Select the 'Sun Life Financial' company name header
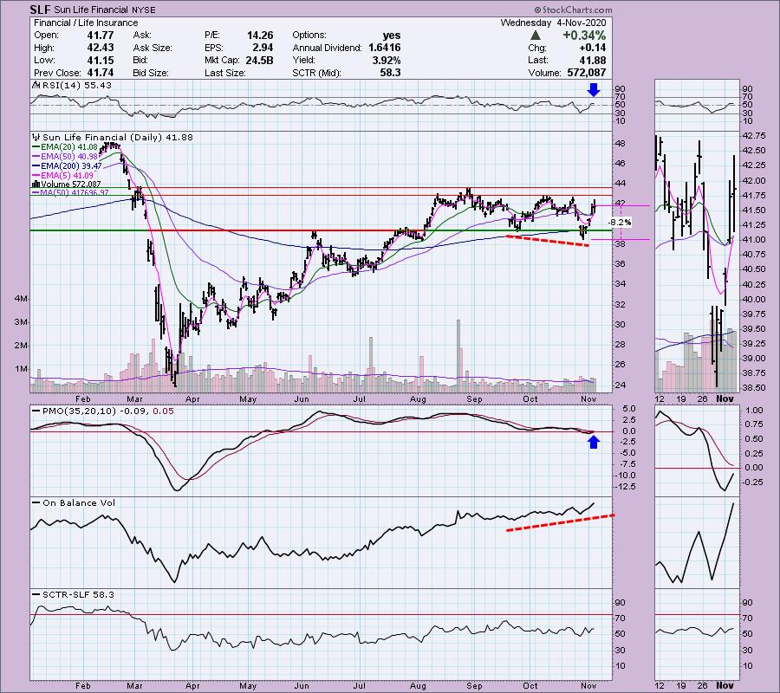This screenshot has height=693, width=780. [92, 10]
